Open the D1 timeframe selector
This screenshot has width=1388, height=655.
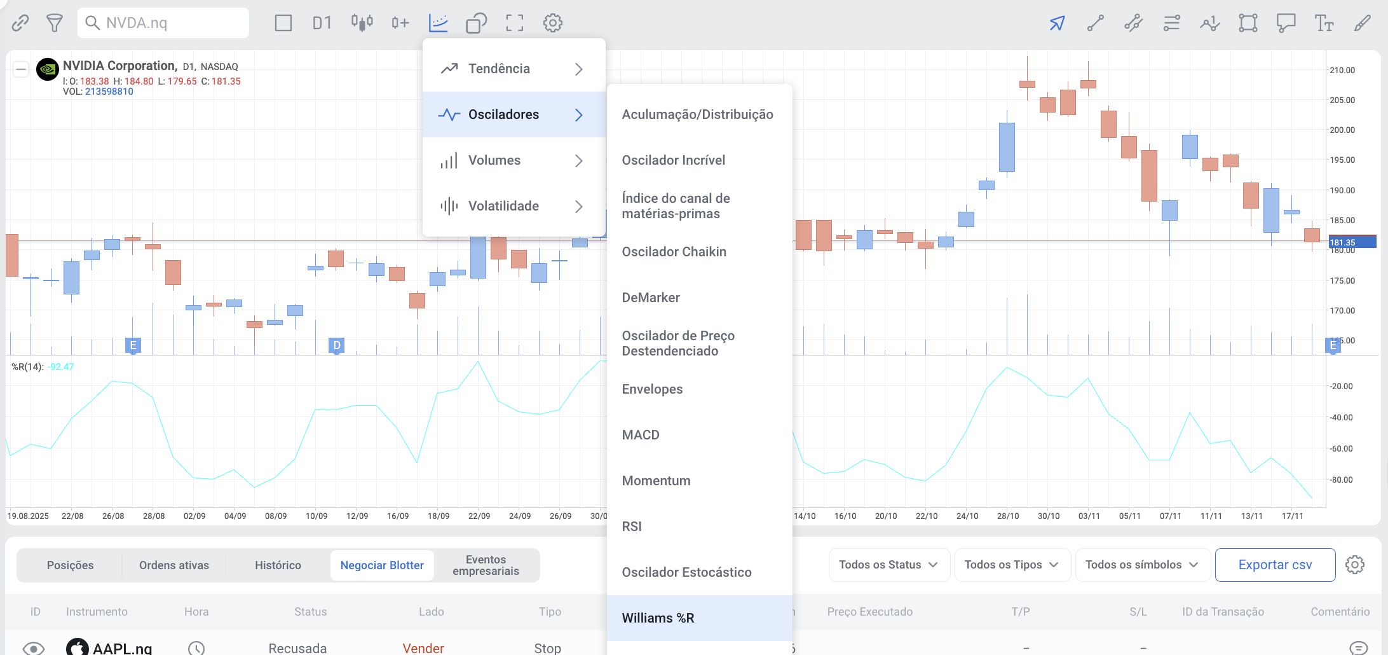[322, 23]
